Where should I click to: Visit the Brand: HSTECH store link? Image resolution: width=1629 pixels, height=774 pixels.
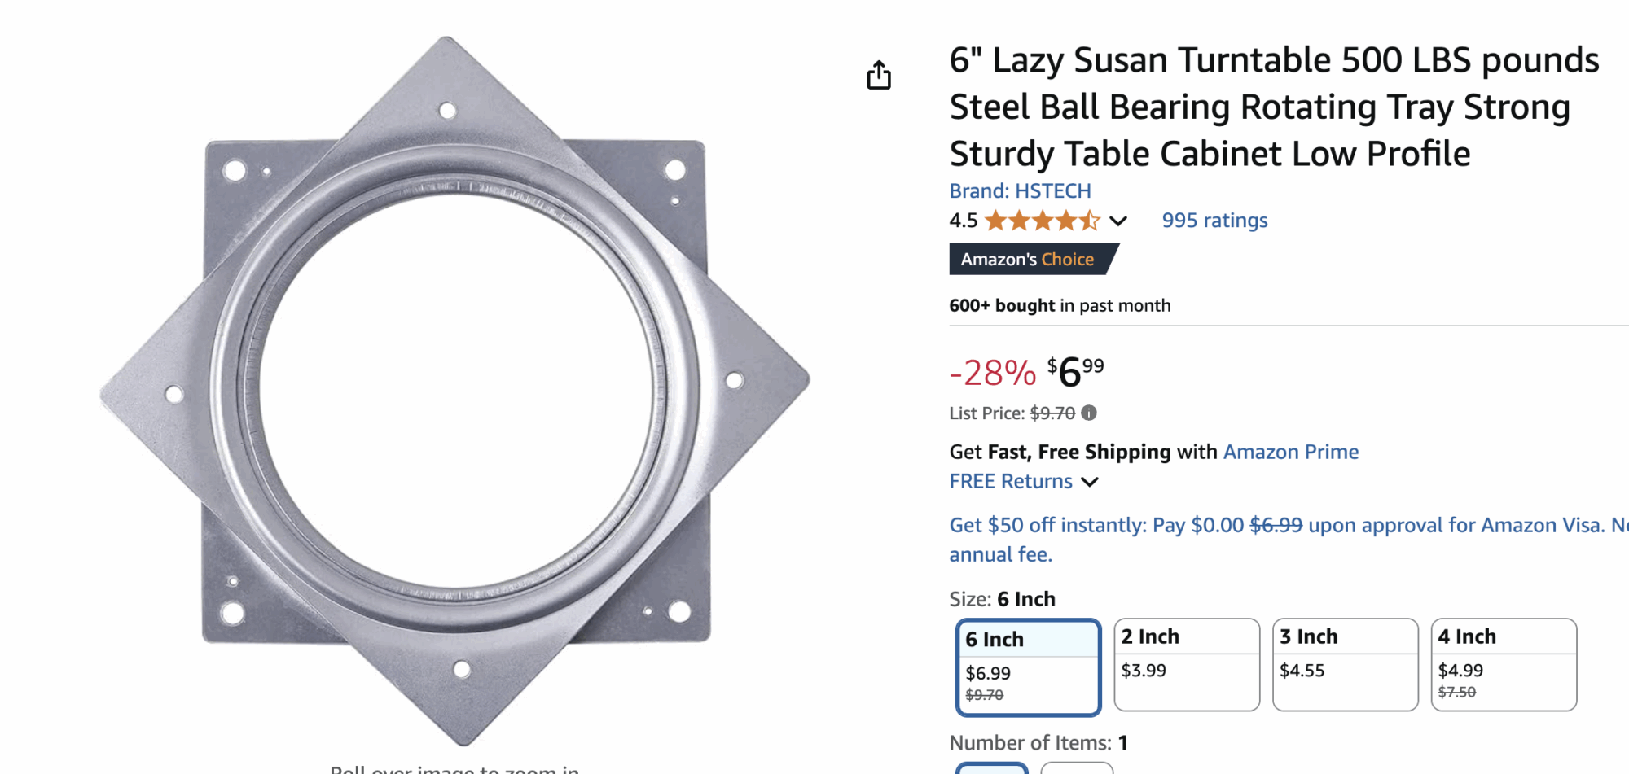click(1020, 190)
